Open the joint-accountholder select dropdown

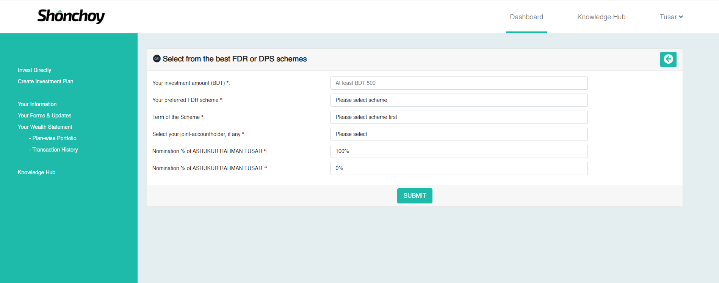[x=459, y=134]
